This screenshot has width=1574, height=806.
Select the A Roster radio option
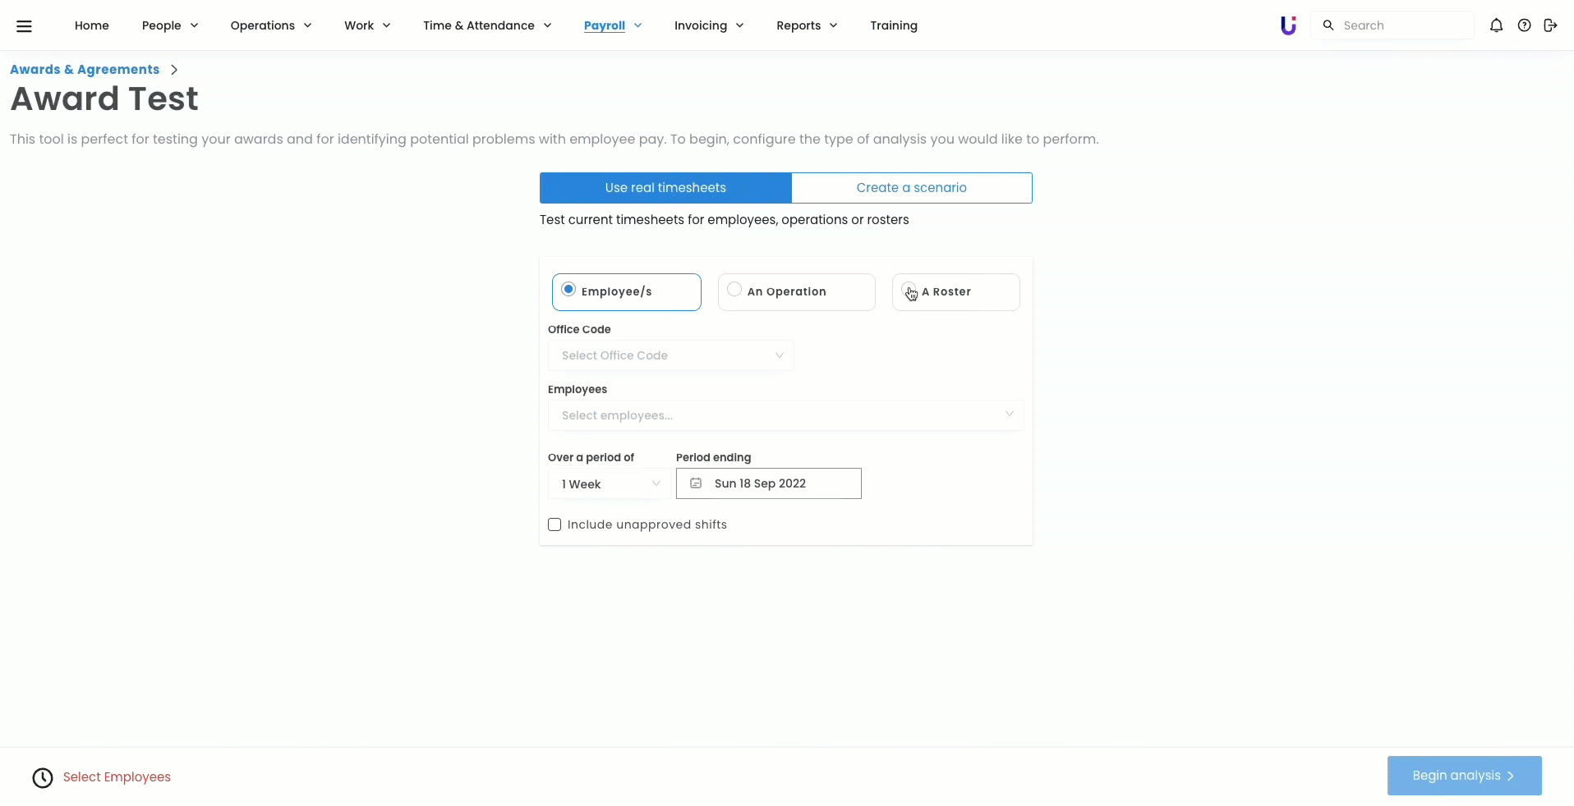909,291
